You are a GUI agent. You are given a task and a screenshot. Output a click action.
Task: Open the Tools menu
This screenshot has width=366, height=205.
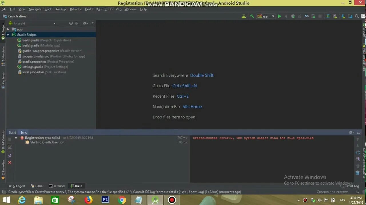click(109, 9)
